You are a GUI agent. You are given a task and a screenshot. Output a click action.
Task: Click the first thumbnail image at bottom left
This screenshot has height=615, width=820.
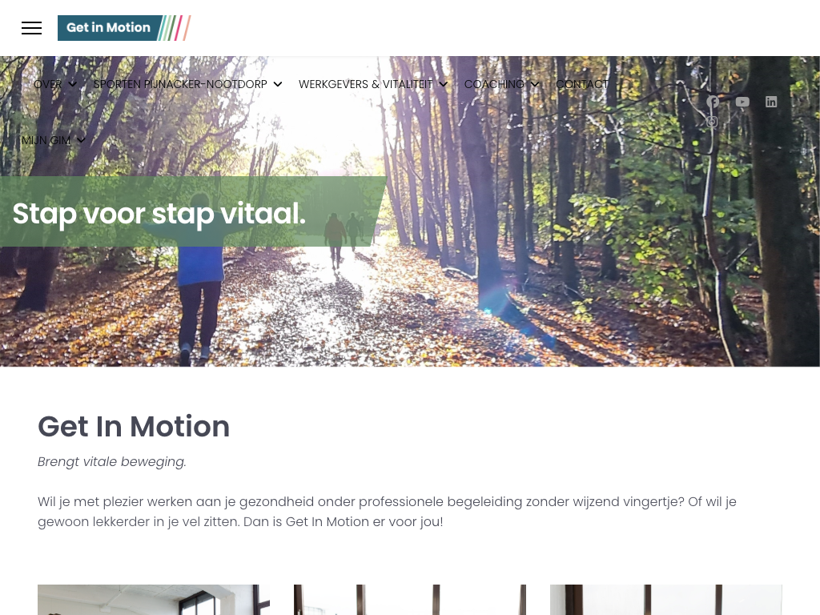(x=154, y=600)
